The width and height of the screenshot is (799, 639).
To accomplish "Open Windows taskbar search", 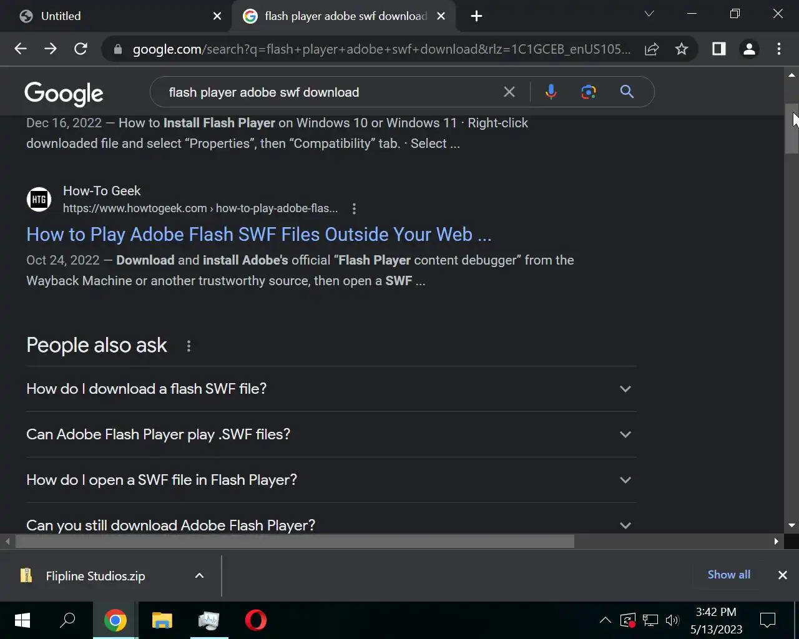I will [67, 620].
